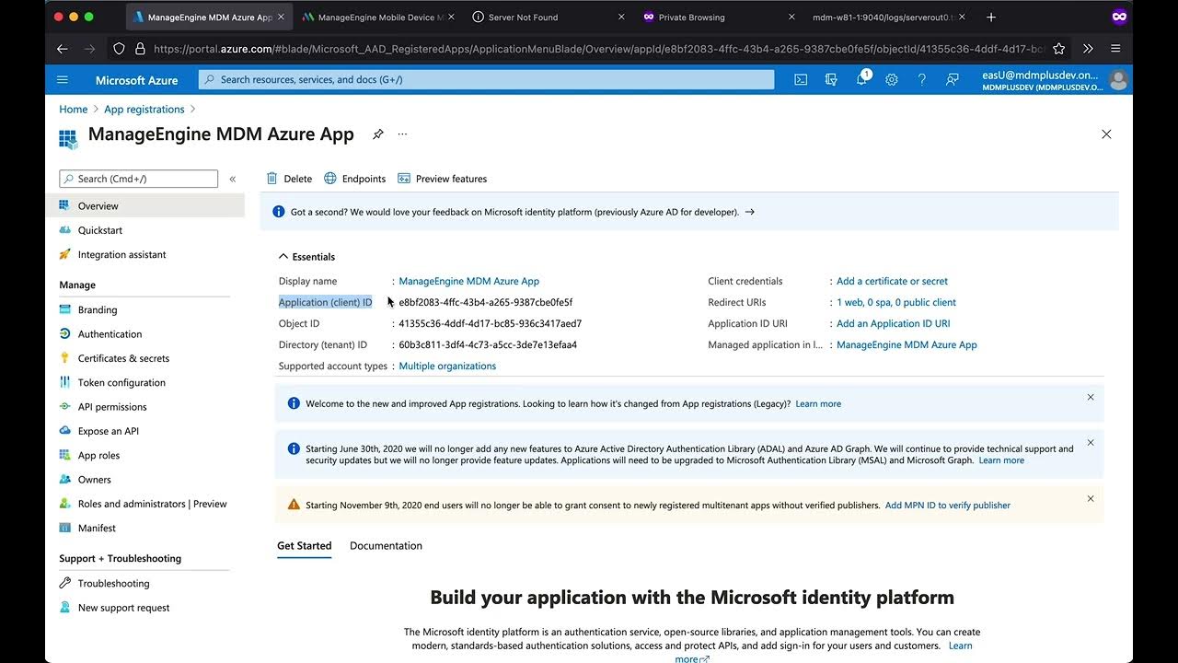1178x663 pixels.
Task: Click Learn more in the welcome banner
Action: point(818,403)
